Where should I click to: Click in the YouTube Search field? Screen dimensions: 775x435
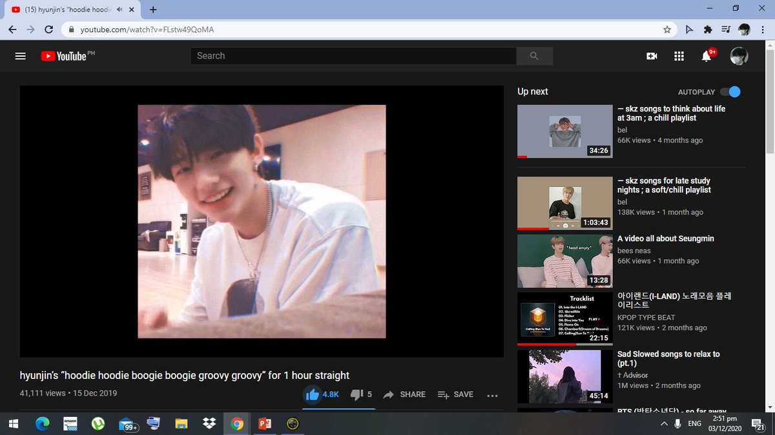click(353, 56)
